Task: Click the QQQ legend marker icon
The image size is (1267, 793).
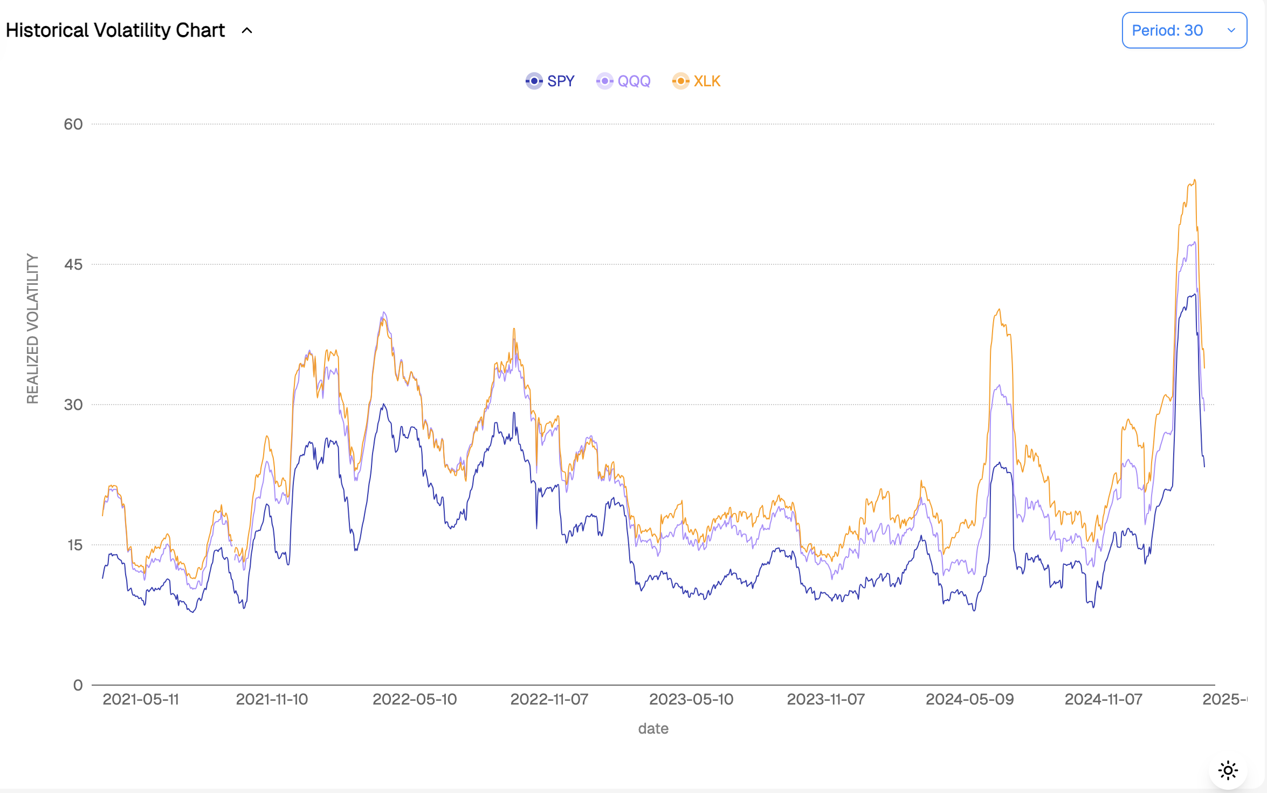Action: [x=604, y=81]
